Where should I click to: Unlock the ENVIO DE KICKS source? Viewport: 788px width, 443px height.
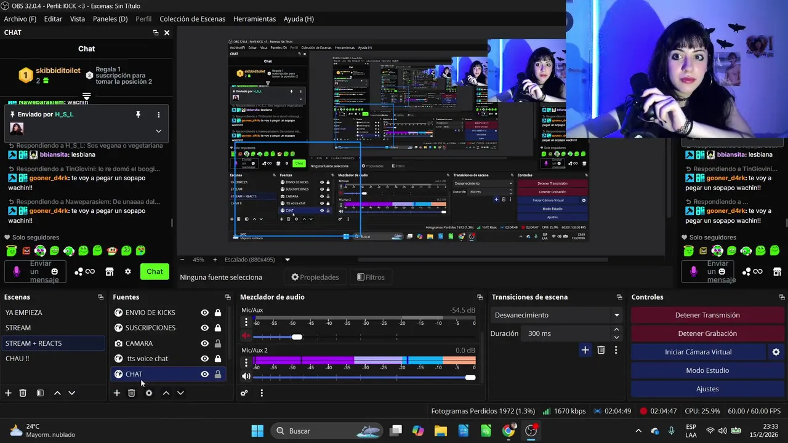pyautogui.click(x=218, y=313)
